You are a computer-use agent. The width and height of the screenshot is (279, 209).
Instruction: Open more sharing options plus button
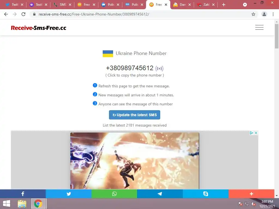[x=251, y=194]
